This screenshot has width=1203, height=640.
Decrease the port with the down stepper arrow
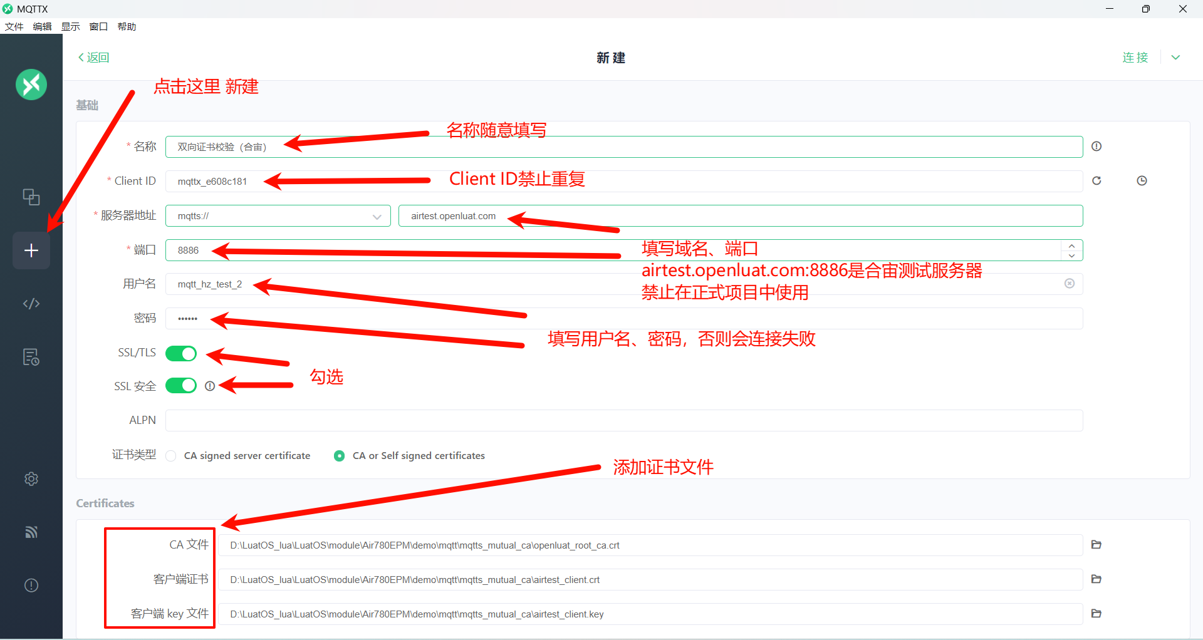(1072, 255)
